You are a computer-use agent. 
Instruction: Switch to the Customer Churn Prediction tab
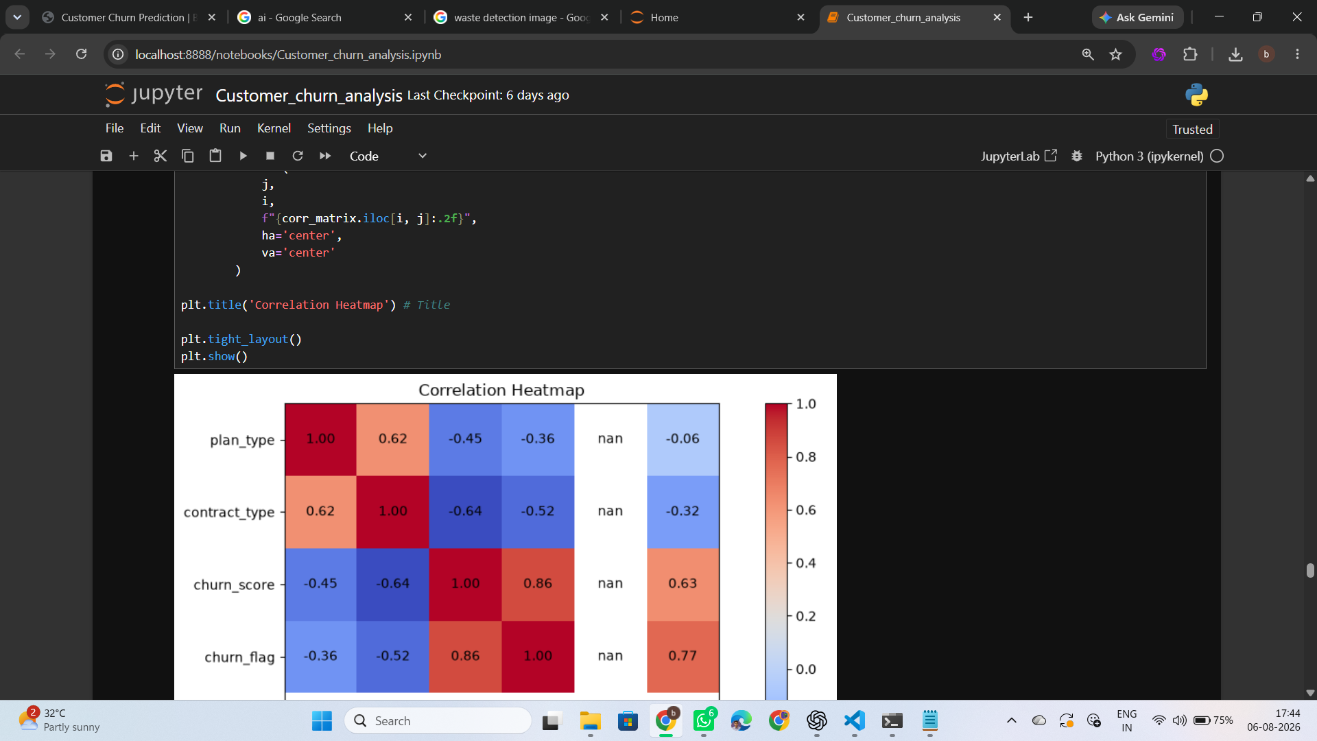click(x=128, y=18)
